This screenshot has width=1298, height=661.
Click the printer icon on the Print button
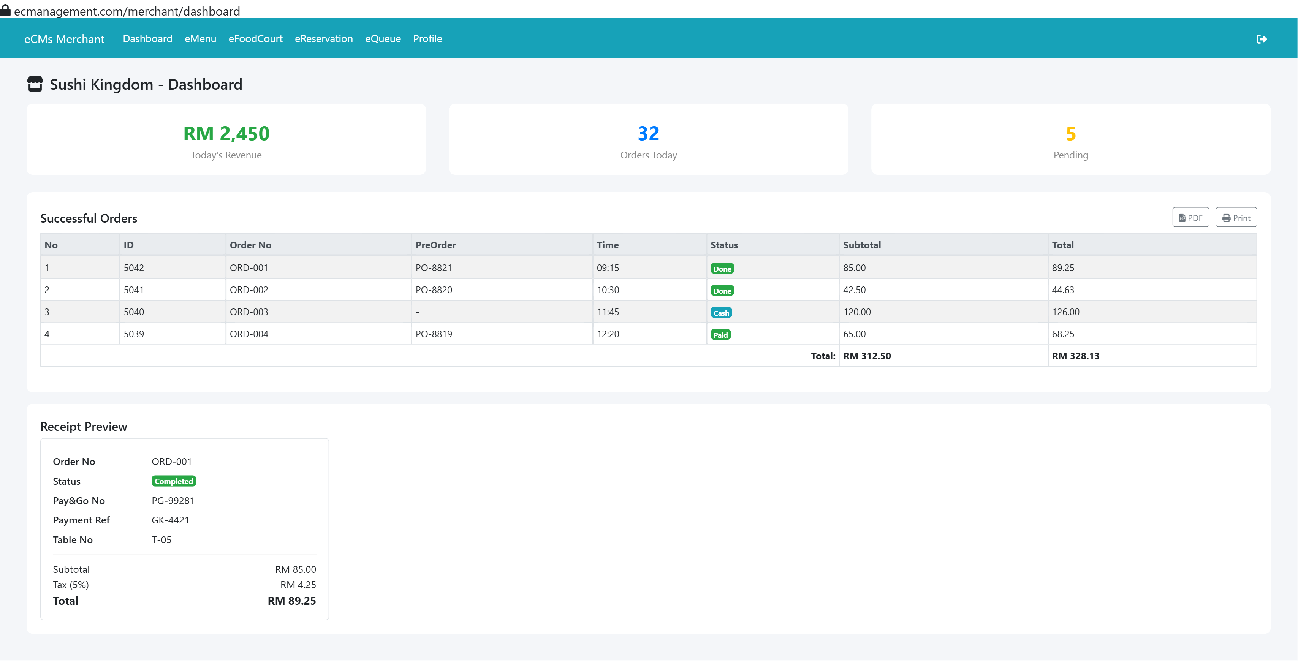[1227, 217]
